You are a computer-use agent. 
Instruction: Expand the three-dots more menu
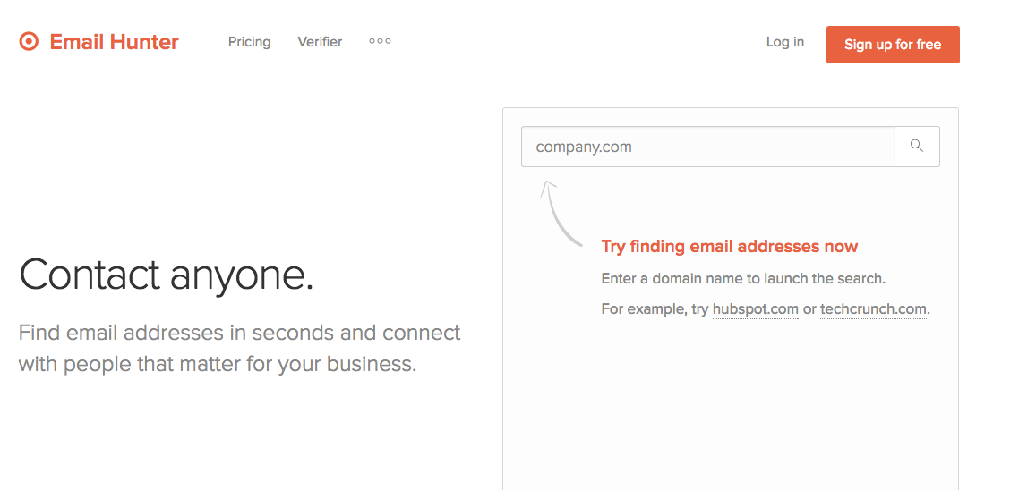(380, 41)
